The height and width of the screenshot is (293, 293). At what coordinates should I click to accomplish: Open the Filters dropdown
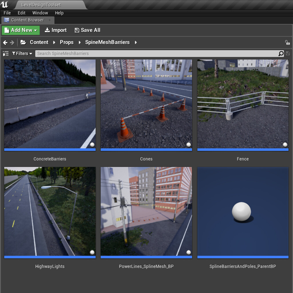point(22,54)
